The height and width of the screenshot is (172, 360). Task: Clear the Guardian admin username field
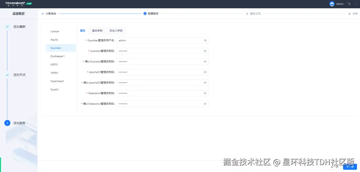[x=205, y=41]
